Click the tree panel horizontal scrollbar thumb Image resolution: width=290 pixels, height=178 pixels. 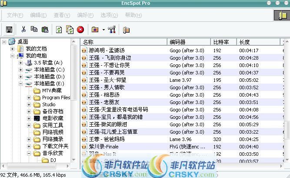pyautogui.click(x=31, y=166)
